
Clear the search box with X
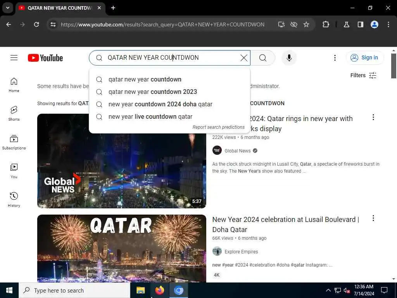coord(244,58)
